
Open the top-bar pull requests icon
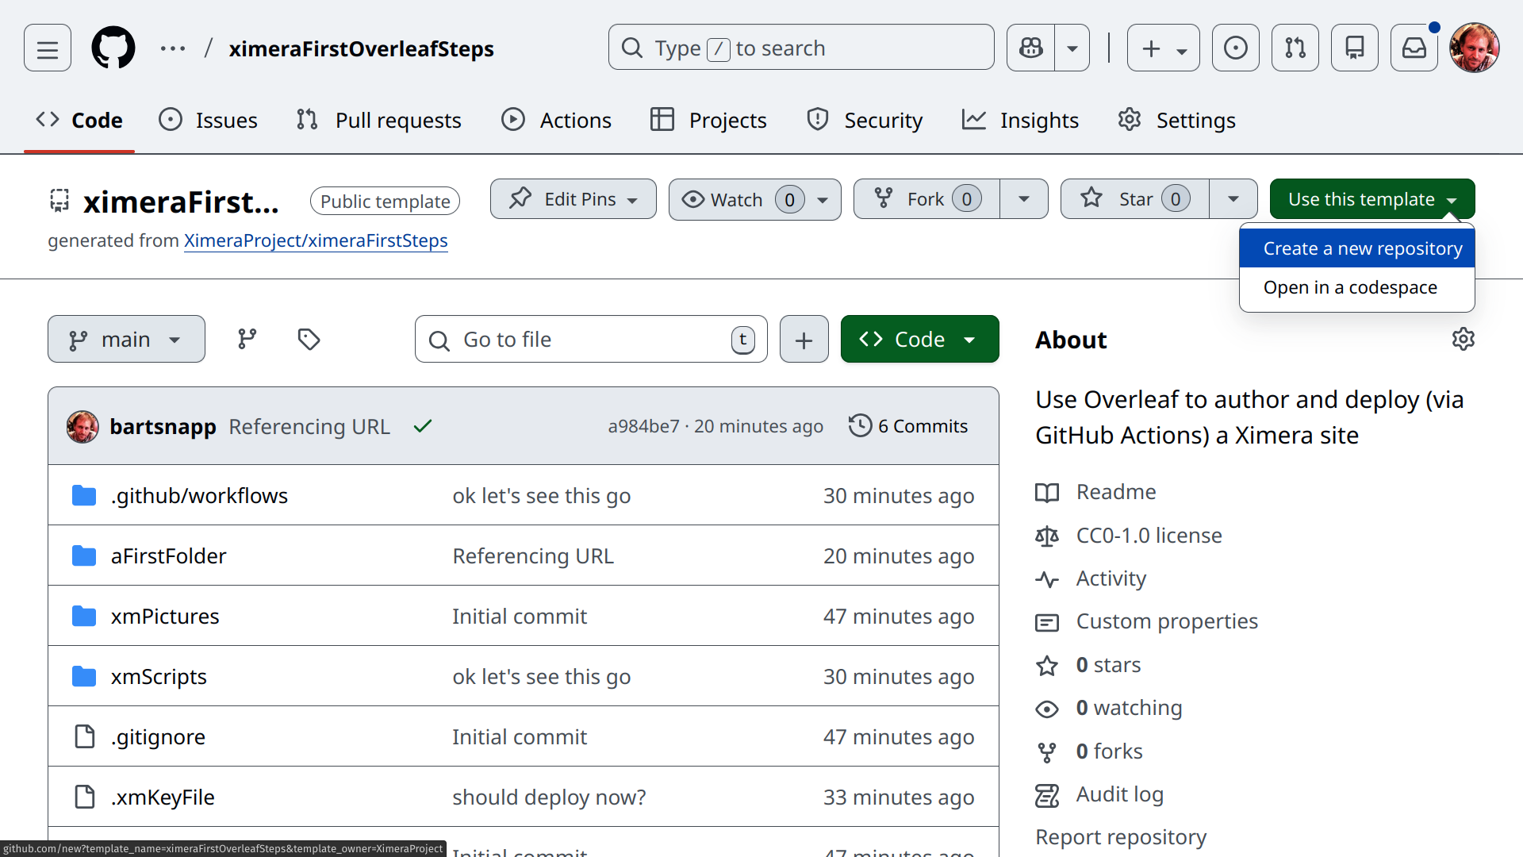coord(1295,48)
